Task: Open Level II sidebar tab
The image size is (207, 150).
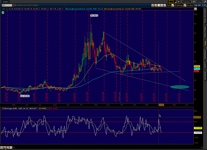Action: [205, 65]
